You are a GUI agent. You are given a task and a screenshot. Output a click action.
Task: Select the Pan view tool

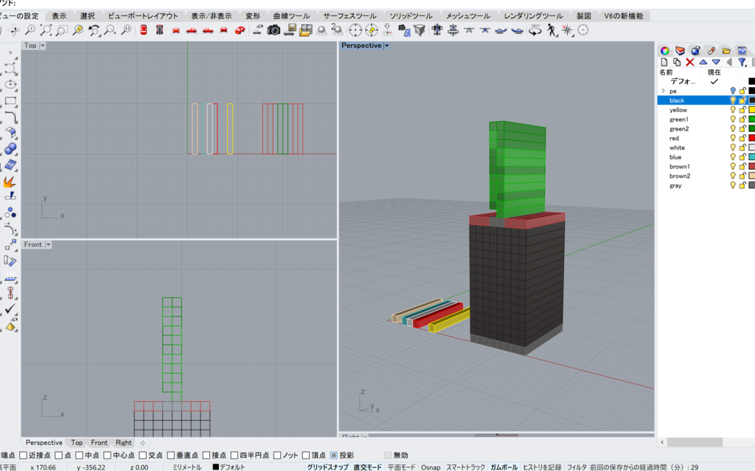click(x=14, y=30)
